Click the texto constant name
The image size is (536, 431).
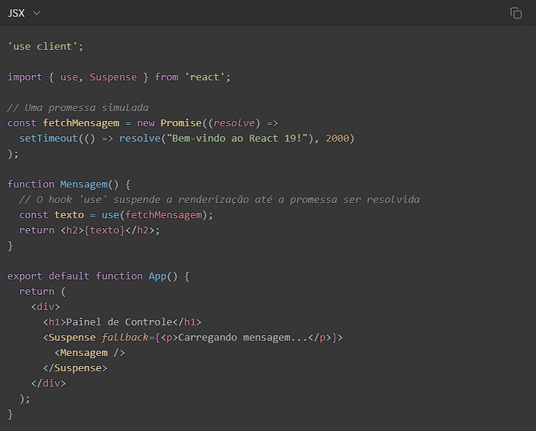pos(69,214)
